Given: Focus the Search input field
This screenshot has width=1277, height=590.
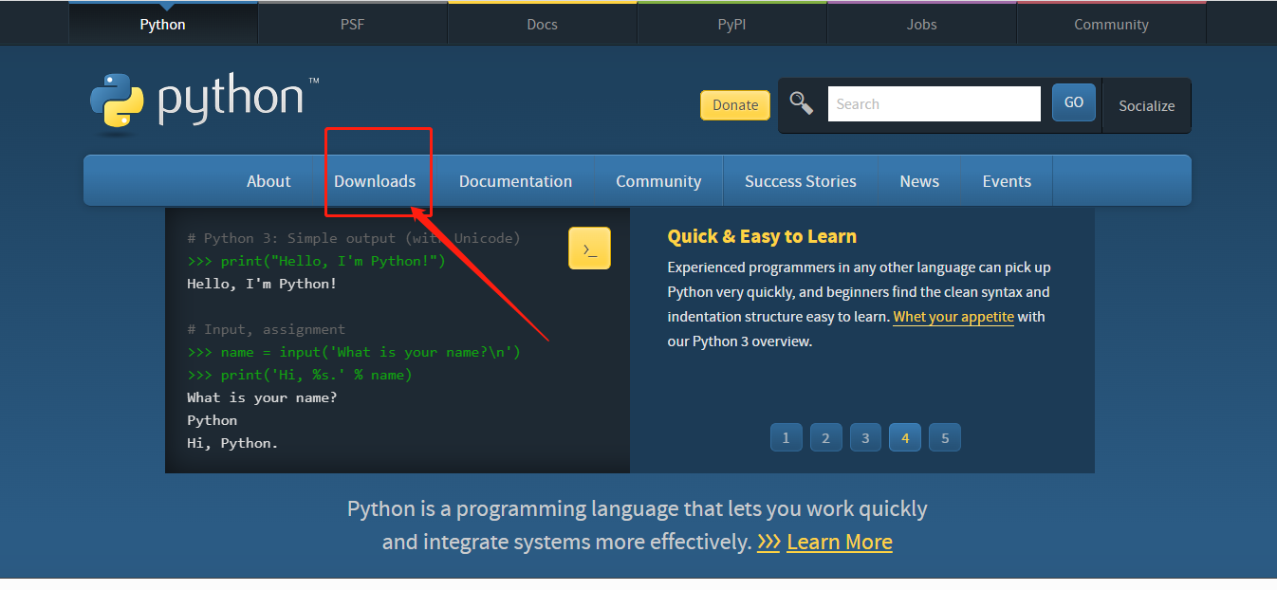Looking at the screenshot, I should (x=935, y=103).
